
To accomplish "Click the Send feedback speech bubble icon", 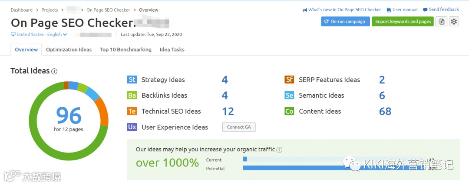I will [425, 10].
